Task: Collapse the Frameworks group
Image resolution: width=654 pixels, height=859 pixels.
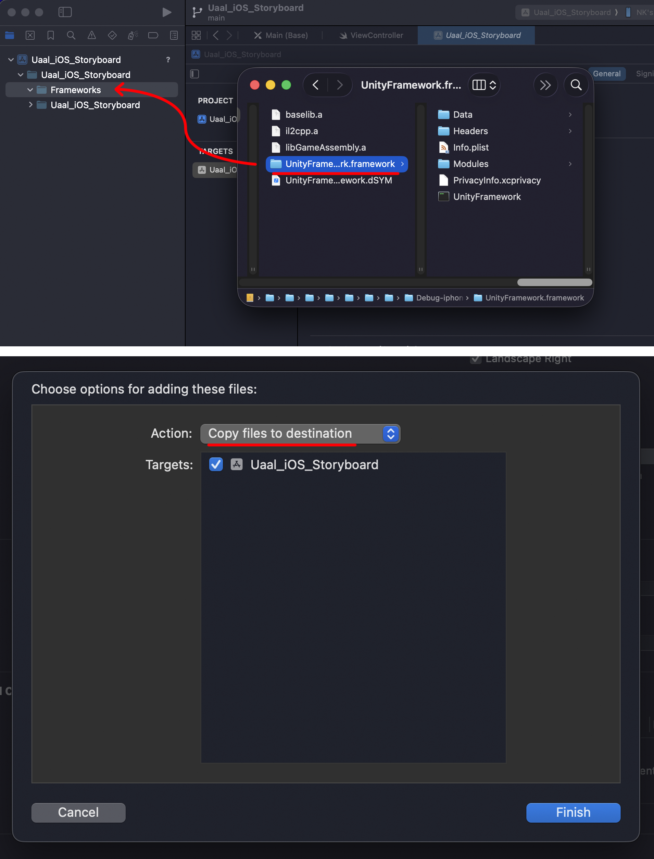Action: click(x=30, y=90)
